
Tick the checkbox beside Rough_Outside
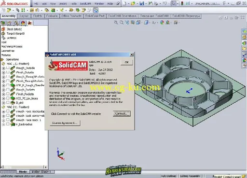click(8, 68)
